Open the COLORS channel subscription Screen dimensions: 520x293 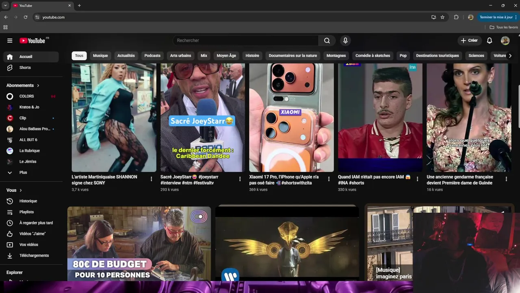pyautogui.click(x=31, y=96)
